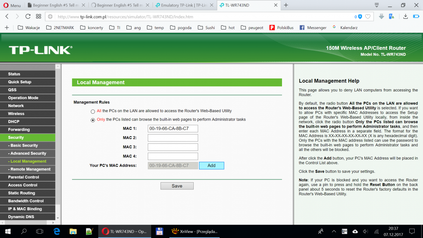Open Status in router sidebar
Screen dimensions: 423x238
[28, 74]
